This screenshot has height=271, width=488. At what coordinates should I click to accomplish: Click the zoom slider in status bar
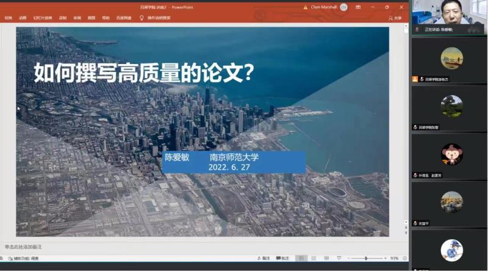(x=366, y=258)
